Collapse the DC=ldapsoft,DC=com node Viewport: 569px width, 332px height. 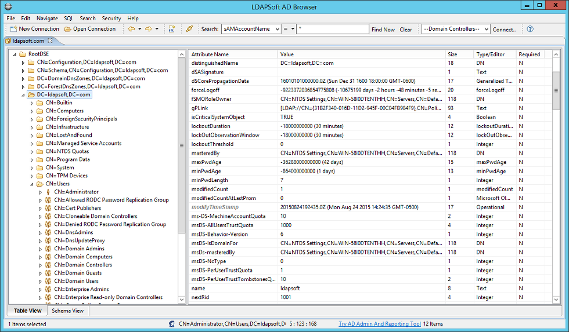(x=23, y=95)
